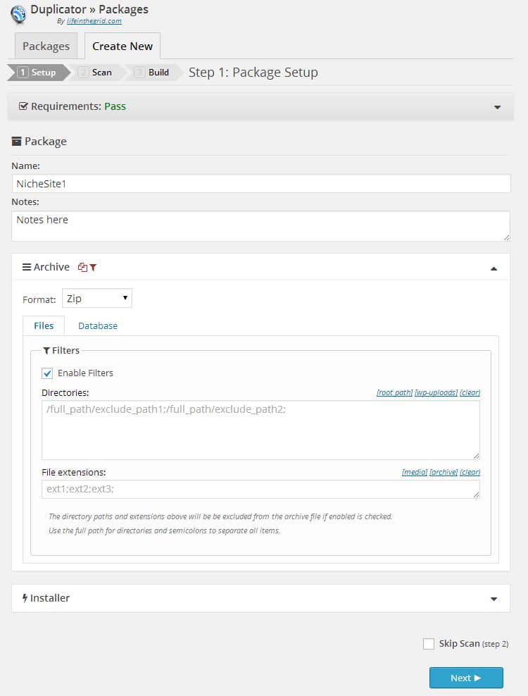Click the red copy icon beside Archive
Screen dimensions: 528x696
point(82,268)
